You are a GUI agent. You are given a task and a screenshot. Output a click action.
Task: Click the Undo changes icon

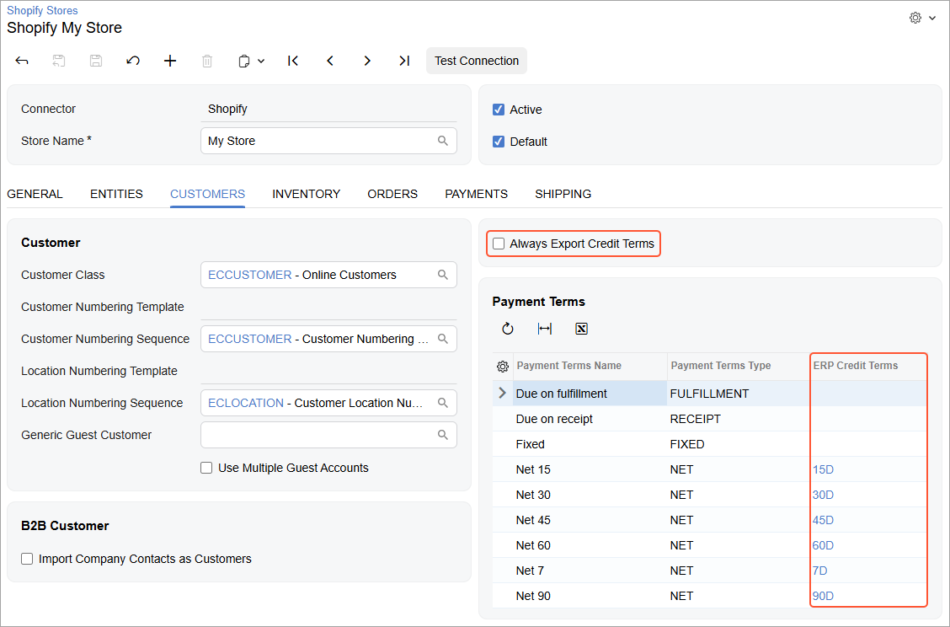click(133, 61)
